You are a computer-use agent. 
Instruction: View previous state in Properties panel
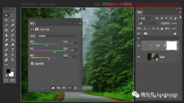(58, 88)
